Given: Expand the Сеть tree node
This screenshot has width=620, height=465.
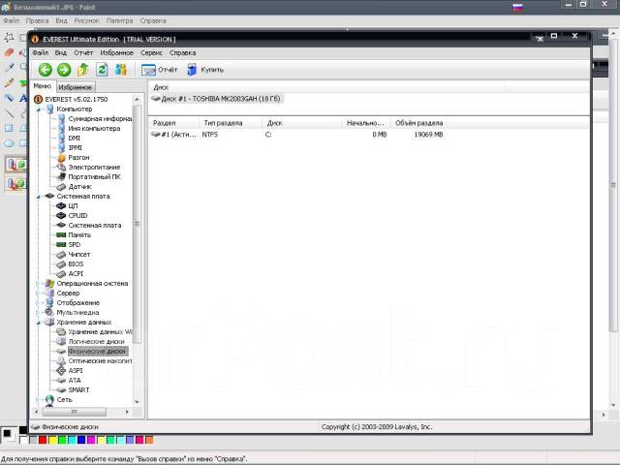Looking at the screenshot, I should tap(39, 399).
